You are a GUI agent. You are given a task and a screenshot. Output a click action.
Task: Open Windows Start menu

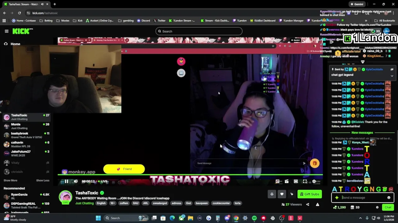point(98,218)
